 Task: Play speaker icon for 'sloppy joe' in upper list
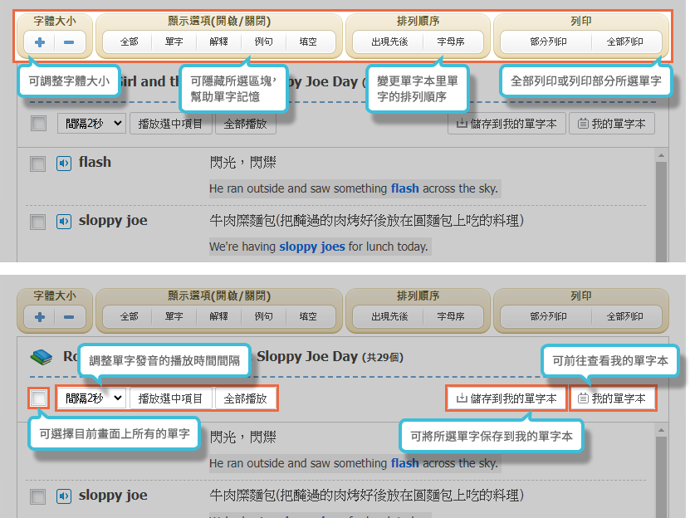64,222
